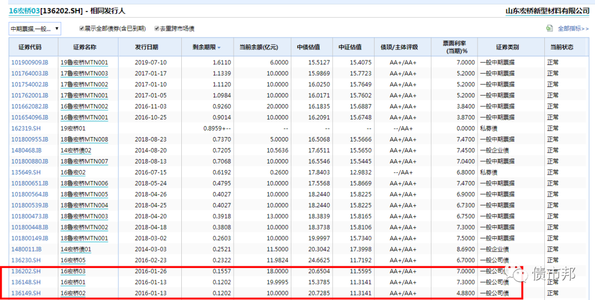
Task: Click the sort arrow on 剩余期限 header
Action: pyautogui.click(x=219, y=48)
